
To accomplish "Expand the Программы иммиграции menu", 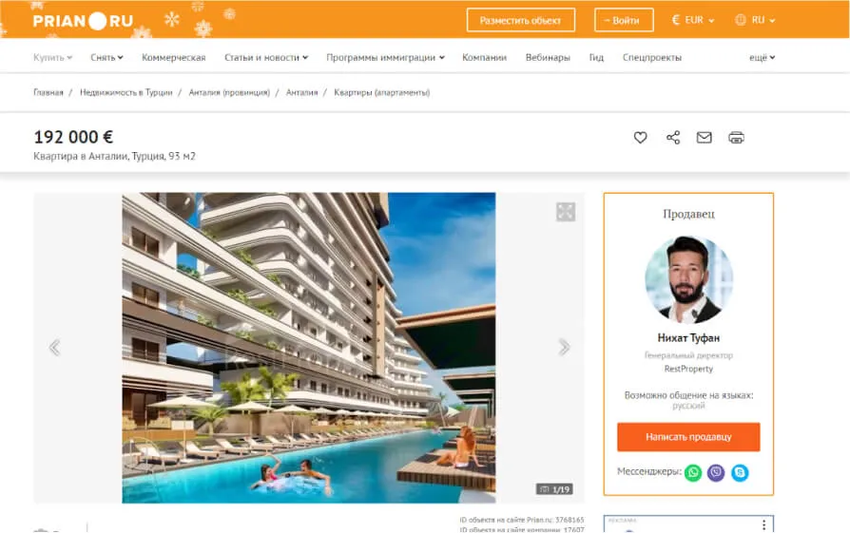I will coord(385,58).
